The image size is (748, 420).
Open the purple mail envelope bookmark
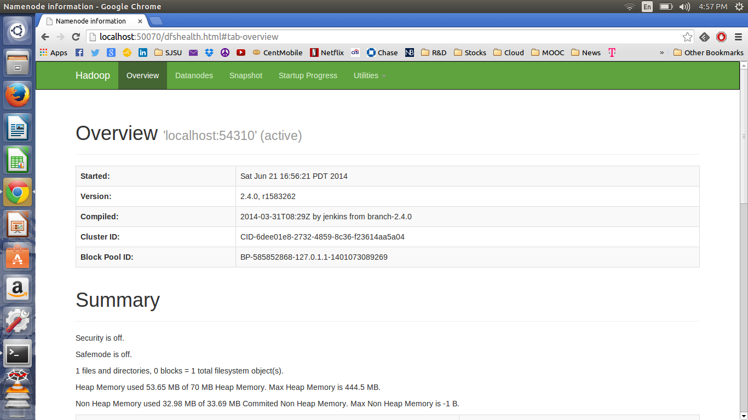[193, 52]
